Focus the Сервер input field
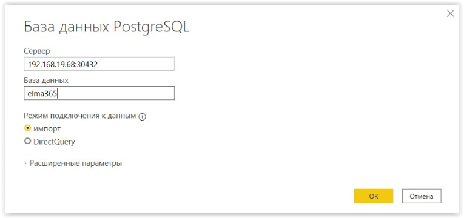This screenshot has width=464, height=218. (99, 64)
